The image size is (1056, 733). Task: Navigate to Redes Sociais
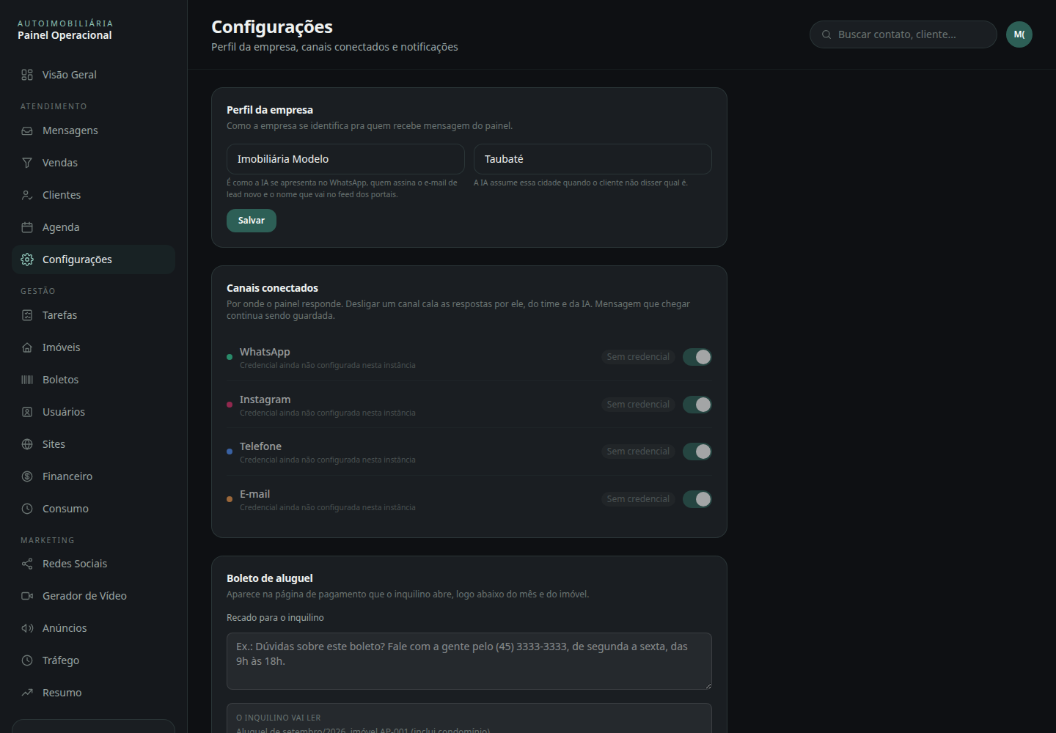pos(94,564)
